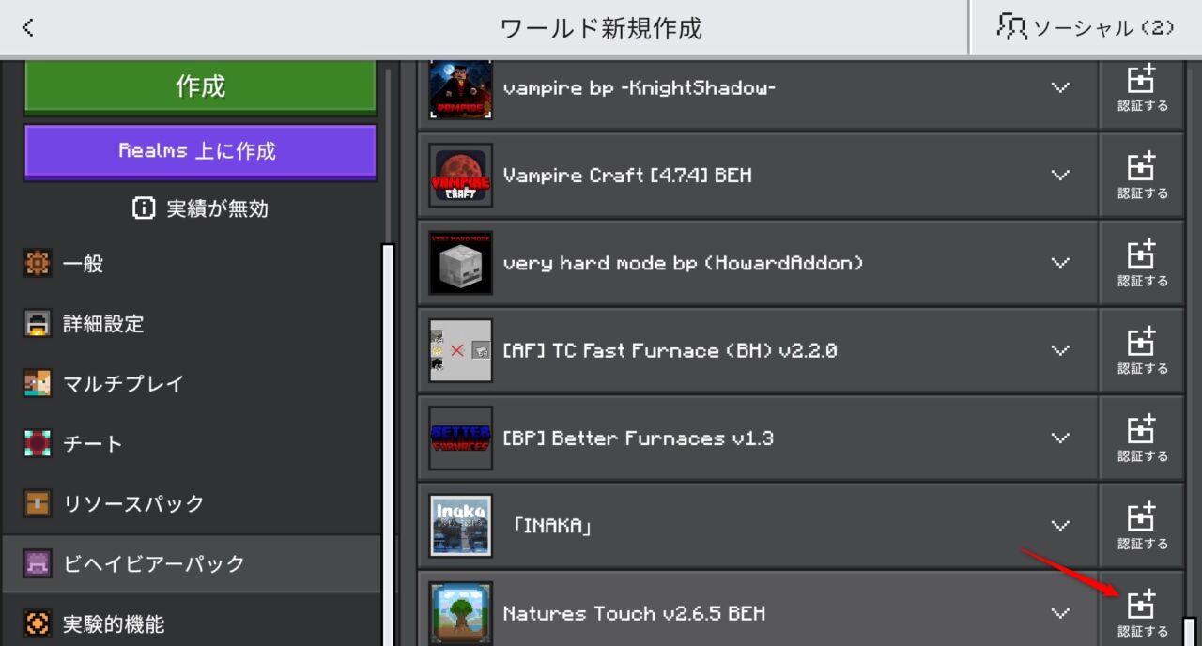
Task: Click the マルチプレイ face icon
Action: pyautogui.click(x=37, y=384)
